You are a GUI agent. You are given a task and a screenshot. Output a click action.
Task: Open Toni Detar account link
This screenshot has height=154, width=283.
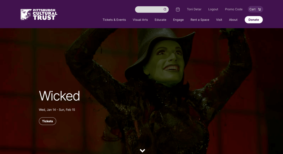pyautogui.click(x=194, y=9)
